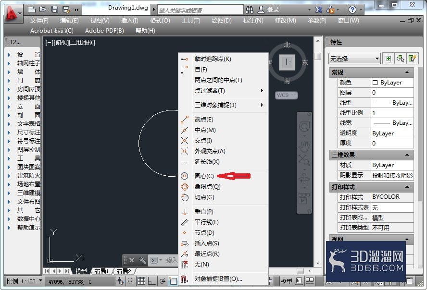Image resolution: width=427 pixels, height=290 pixels.
Task: Open the 文件(F) menu
Action: point(39,20)
